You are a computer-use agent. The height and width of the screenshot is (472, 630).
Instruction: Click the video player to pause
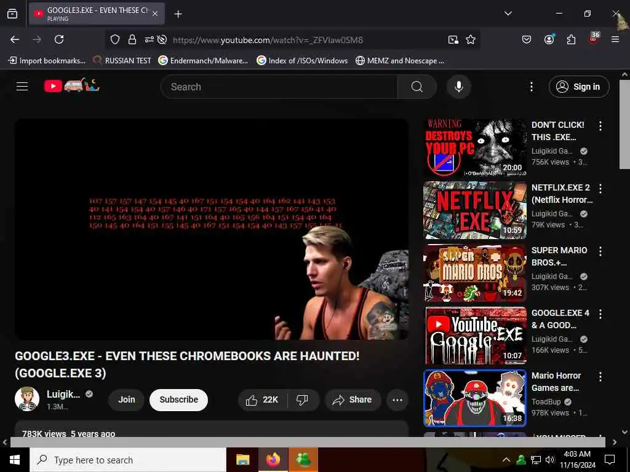pos(212,229)
